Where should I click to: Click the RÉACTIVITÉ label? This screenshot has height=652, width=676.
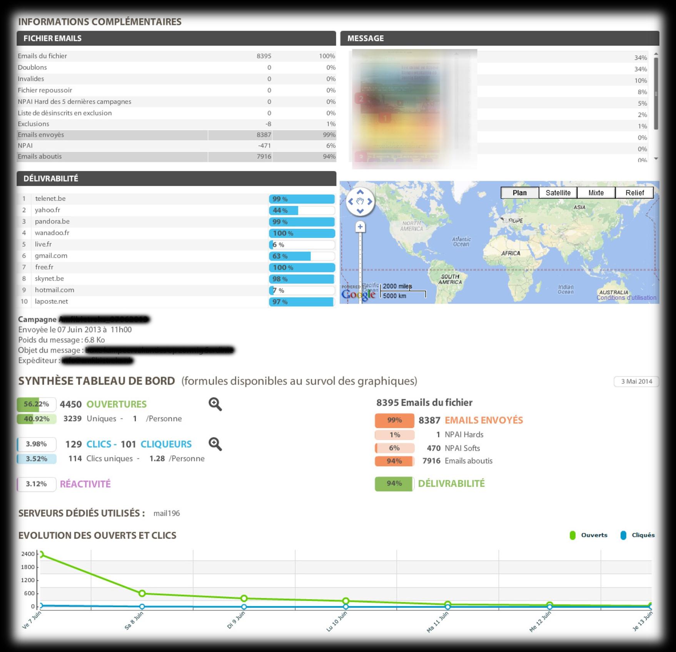point(85,484)
